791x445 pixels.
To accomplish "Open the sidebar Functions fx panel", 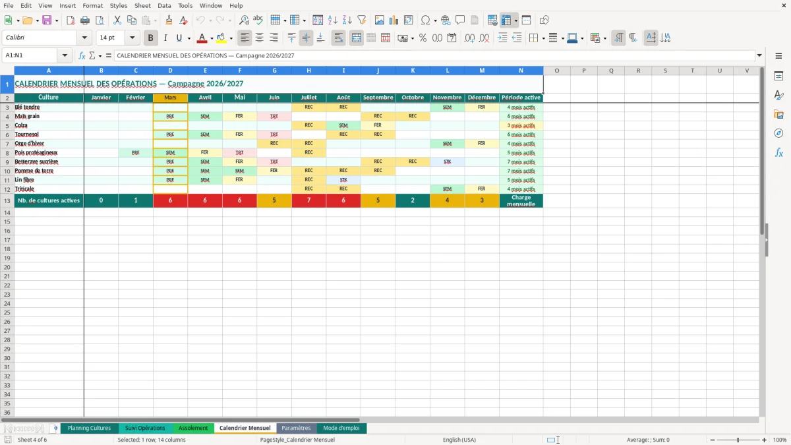I will (778, 152).
